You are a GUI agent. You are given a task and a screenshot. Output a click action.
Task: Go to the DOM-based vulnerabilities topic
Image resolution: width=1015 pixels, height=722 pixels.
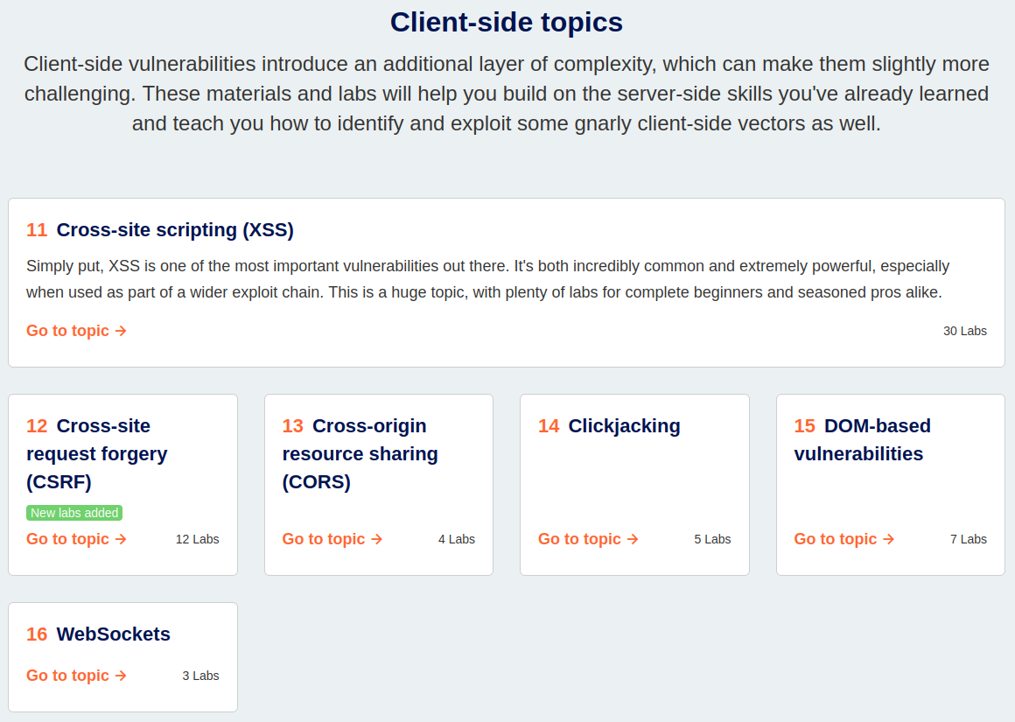tap(834, 539)
